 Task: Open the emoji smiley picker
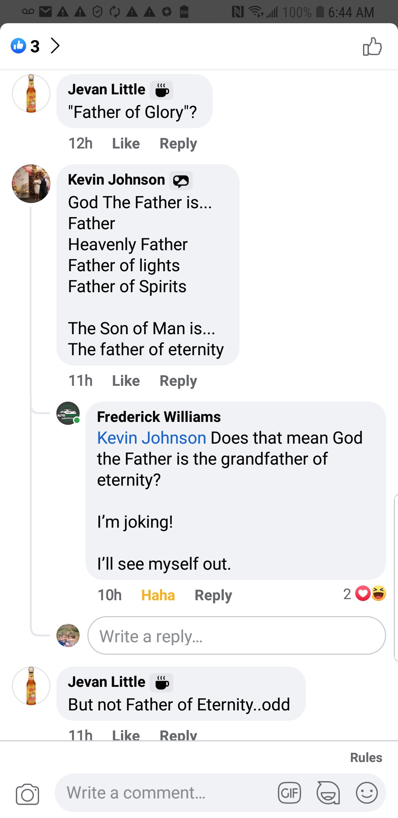(x=367, y=793)
